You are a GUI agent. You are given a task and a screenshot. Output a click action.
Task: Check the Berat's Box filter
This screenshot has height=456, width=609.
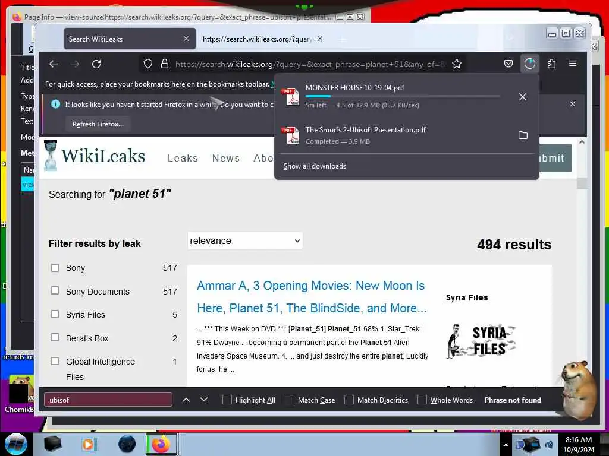click(55, 337)
